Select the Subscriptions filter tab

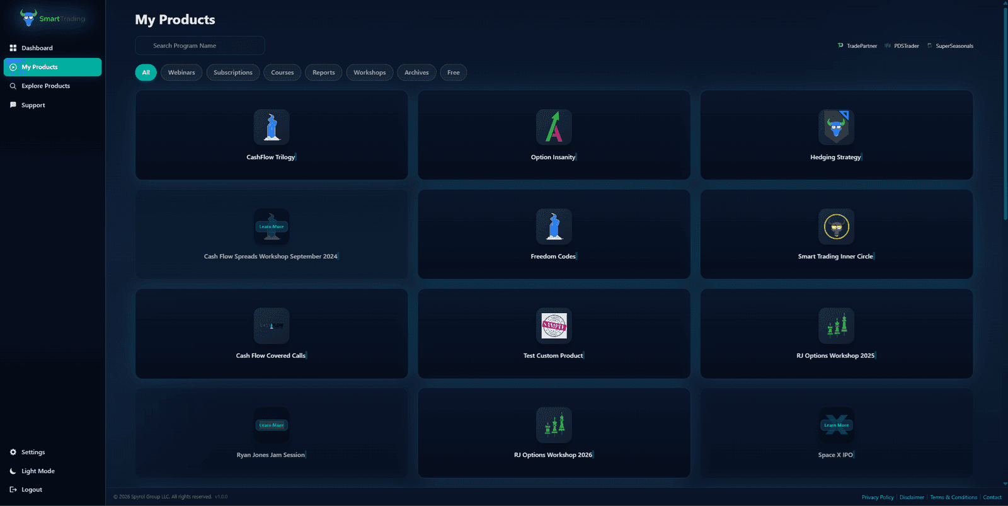point(232,72)
